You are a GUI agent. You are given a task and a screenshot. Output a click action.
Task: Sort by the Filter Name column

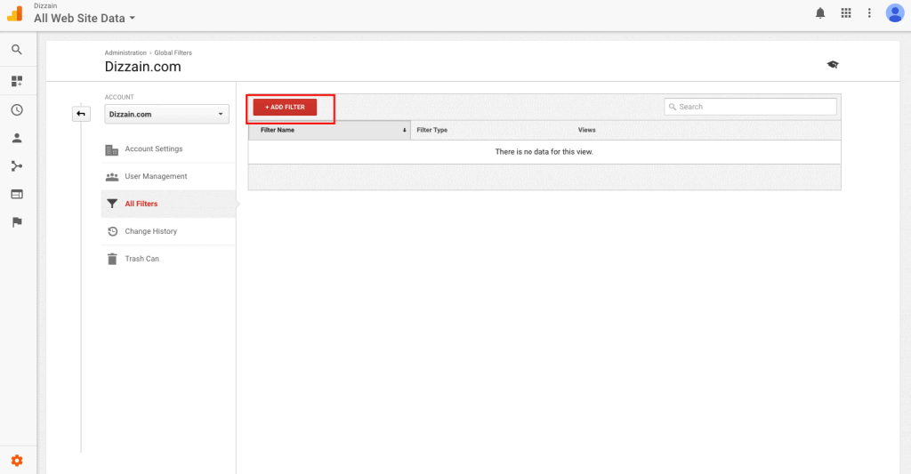tap(327, 130)
